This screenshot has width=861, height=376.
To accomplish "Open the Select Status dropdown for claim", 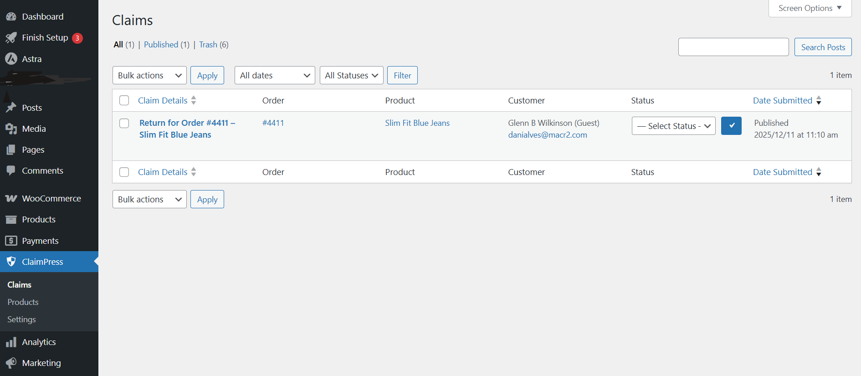I will coord(673,126).
